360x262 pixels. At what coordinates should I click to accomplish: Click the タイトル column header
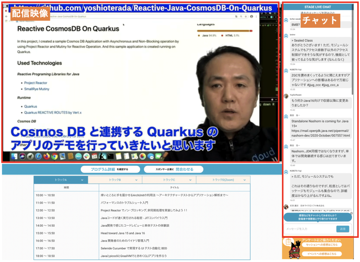click(175, 188)
